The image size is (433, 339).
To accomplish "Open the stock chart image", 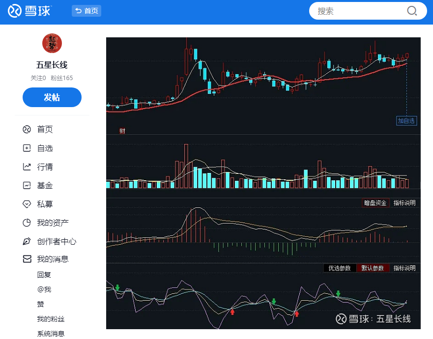I will pos(263,183).
